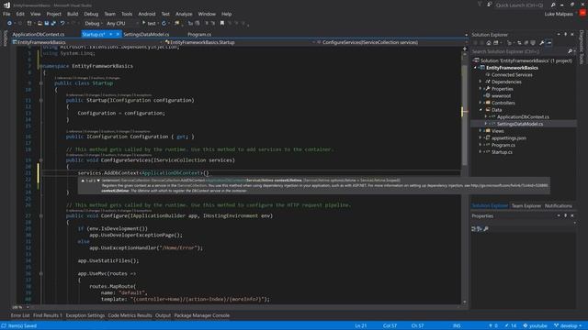Viewport: 588px width, 330px height.
Task: Click the Quick Launch search icon
Action: 553,5
